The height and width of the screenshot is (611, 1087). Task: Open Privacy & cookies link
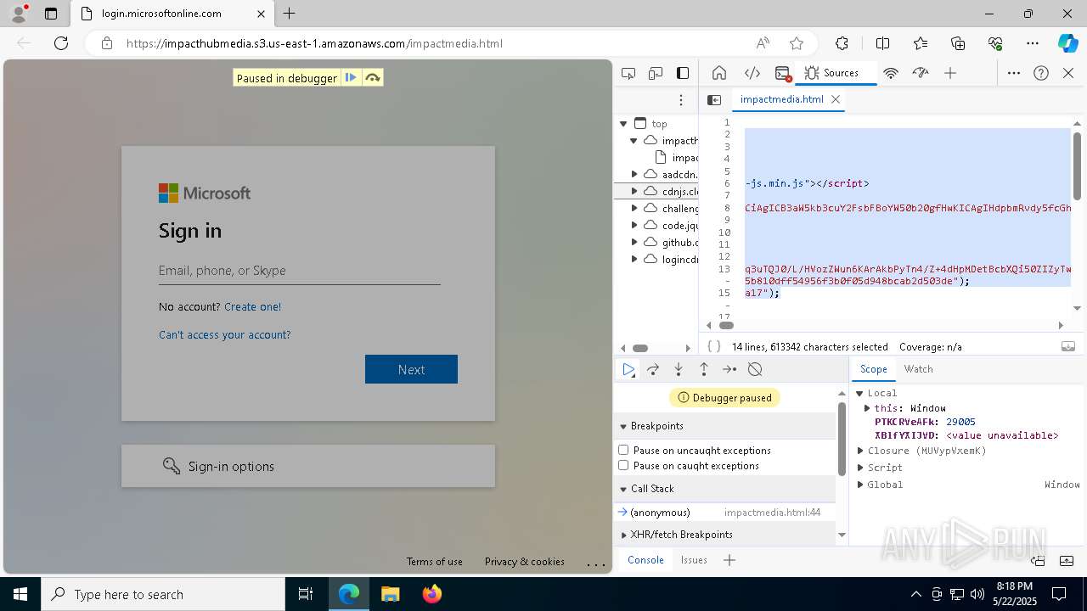524,562
